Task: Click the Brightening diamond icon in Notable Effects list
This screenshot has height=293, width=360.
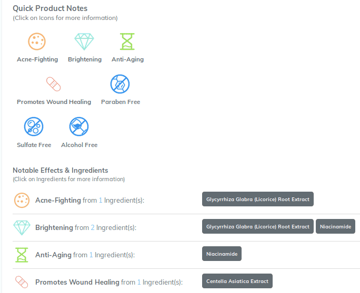Action: [22, 227]
